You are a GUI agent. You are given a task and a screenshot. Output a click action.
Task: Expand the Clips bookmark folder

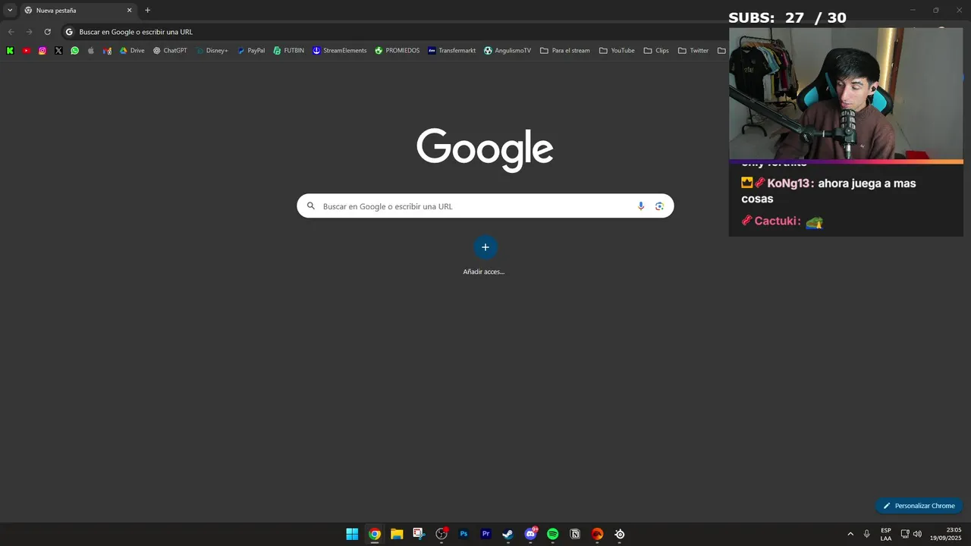point(656,51)
